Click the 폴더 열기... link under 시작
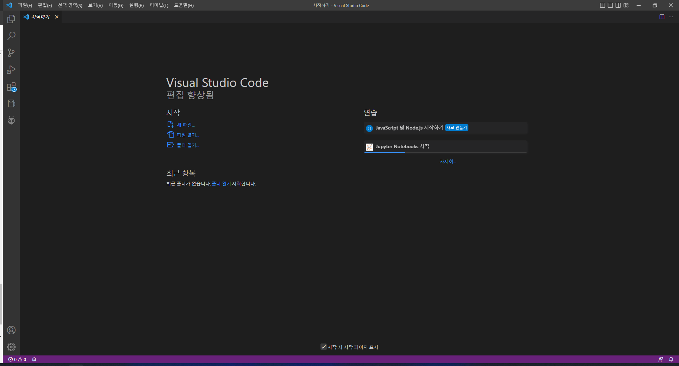Screen dimensions: 679x366 [x=188, y=145]
